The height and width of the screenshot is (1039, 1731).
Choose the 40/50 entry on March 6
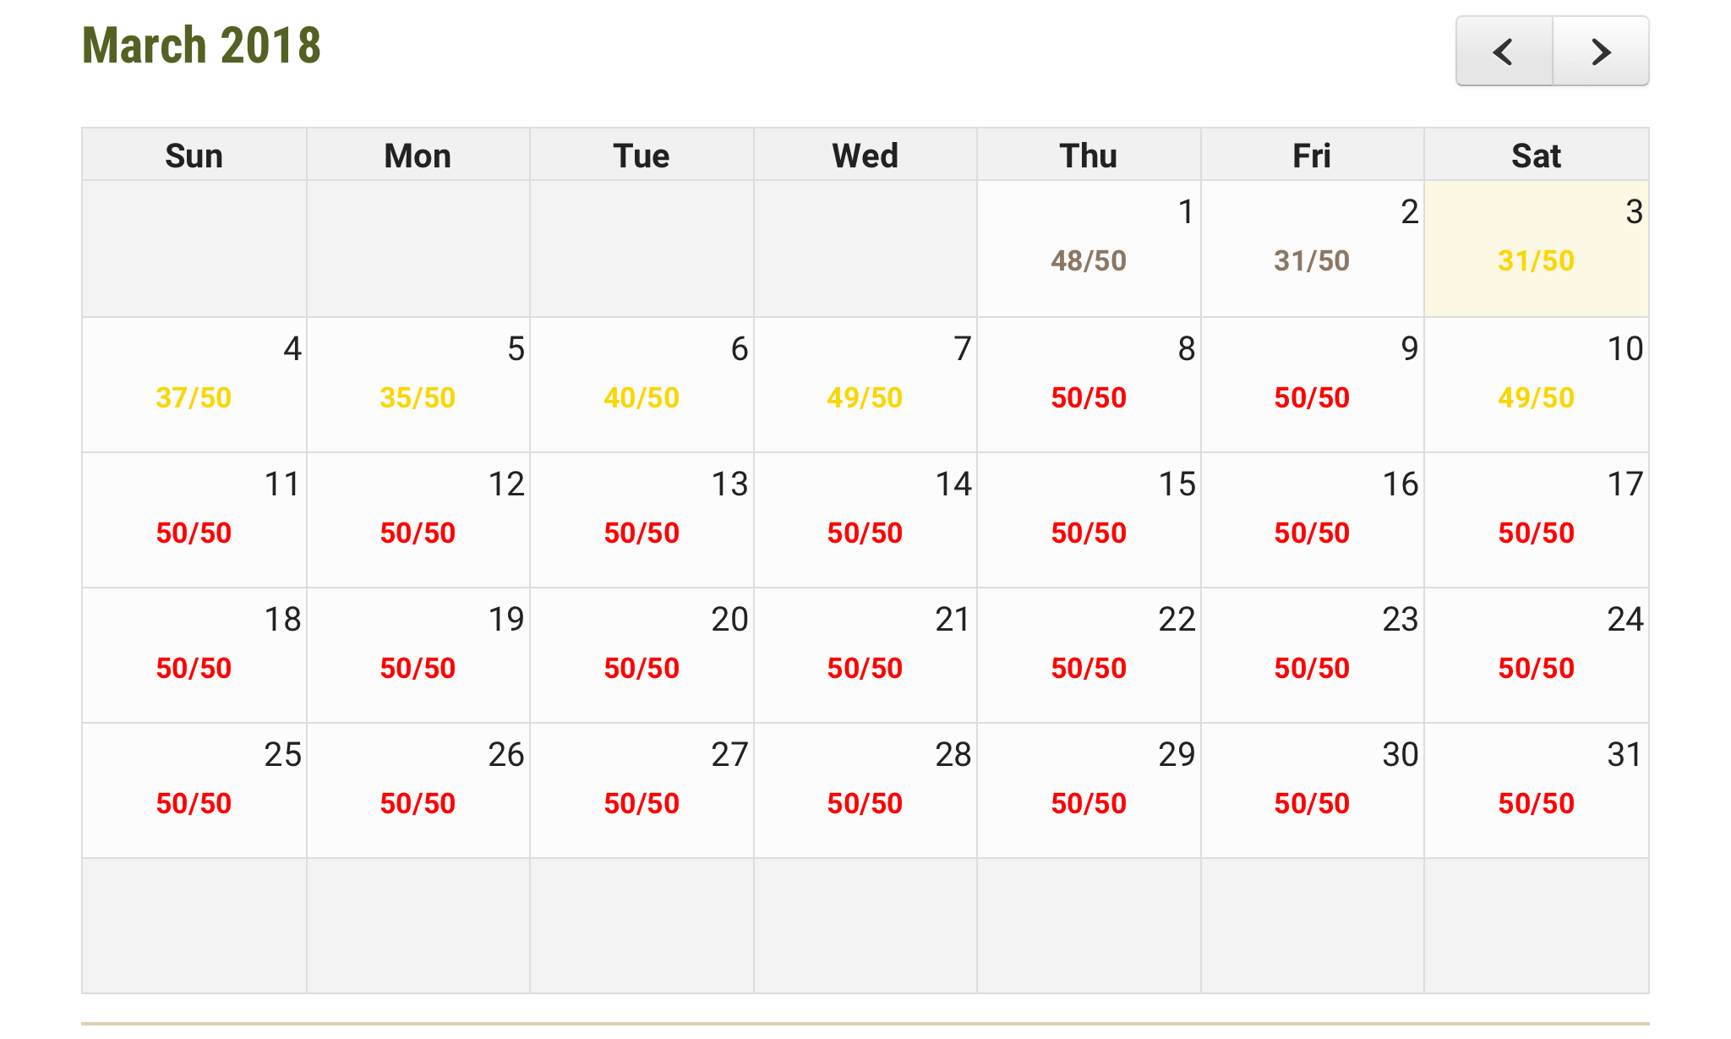click(642, 398)
